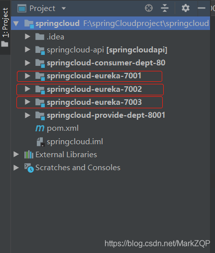The width and height of the screenshot is (215, 253).
Task: Hide the Project panel with minus icon
Action: (202, 8)
